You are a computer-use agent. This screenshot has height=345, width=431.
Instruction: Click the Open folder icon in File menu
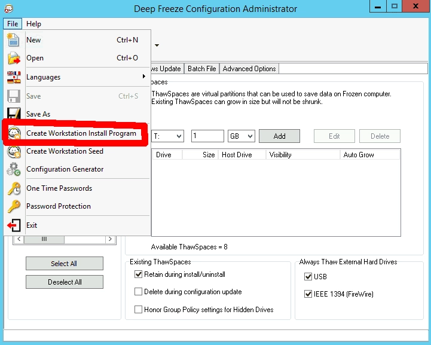click(14, 58)
